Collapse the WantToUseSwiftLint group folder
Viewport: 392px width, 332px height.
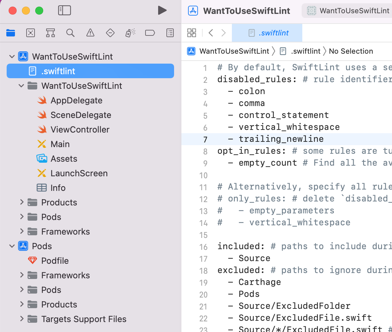(22, 86)
